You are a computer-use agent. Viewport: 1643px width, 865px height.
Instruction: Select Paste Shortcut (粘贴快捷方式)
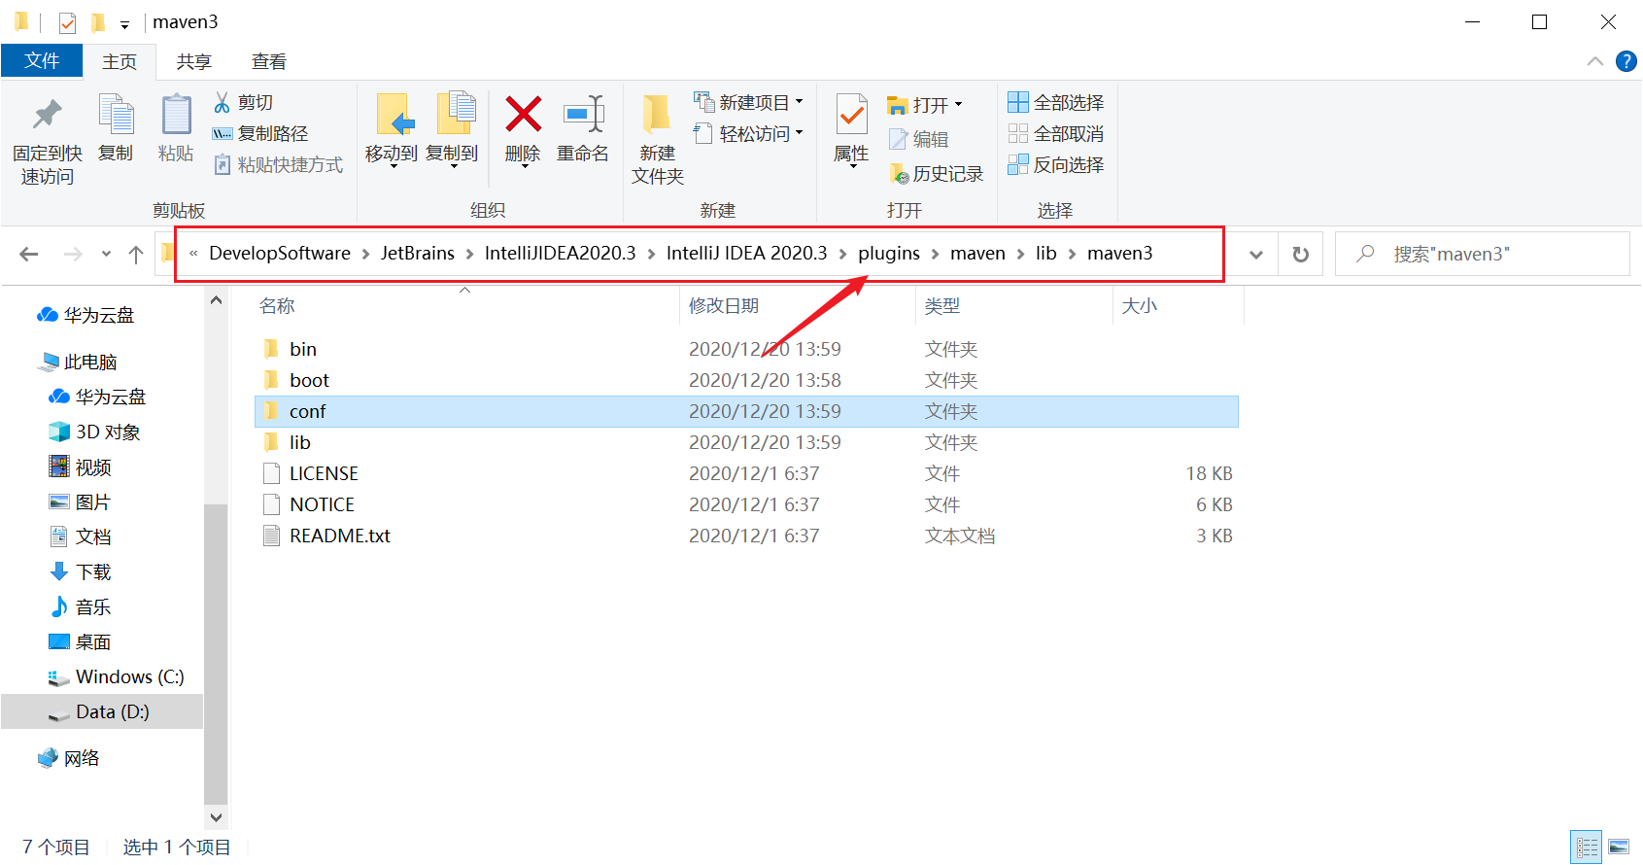pos(279,164)
